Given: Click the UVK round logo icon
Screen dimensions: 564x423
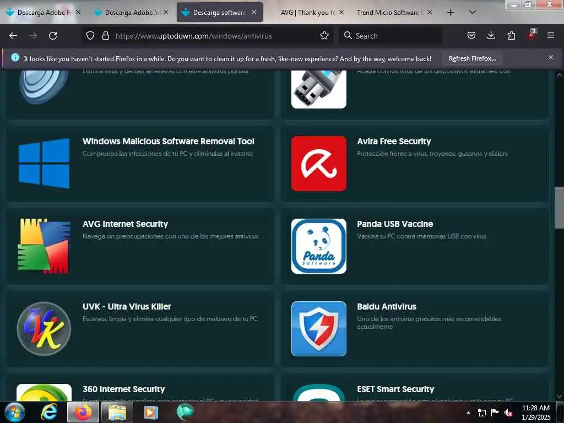Looking at the screenshot, I should [44, 329].
